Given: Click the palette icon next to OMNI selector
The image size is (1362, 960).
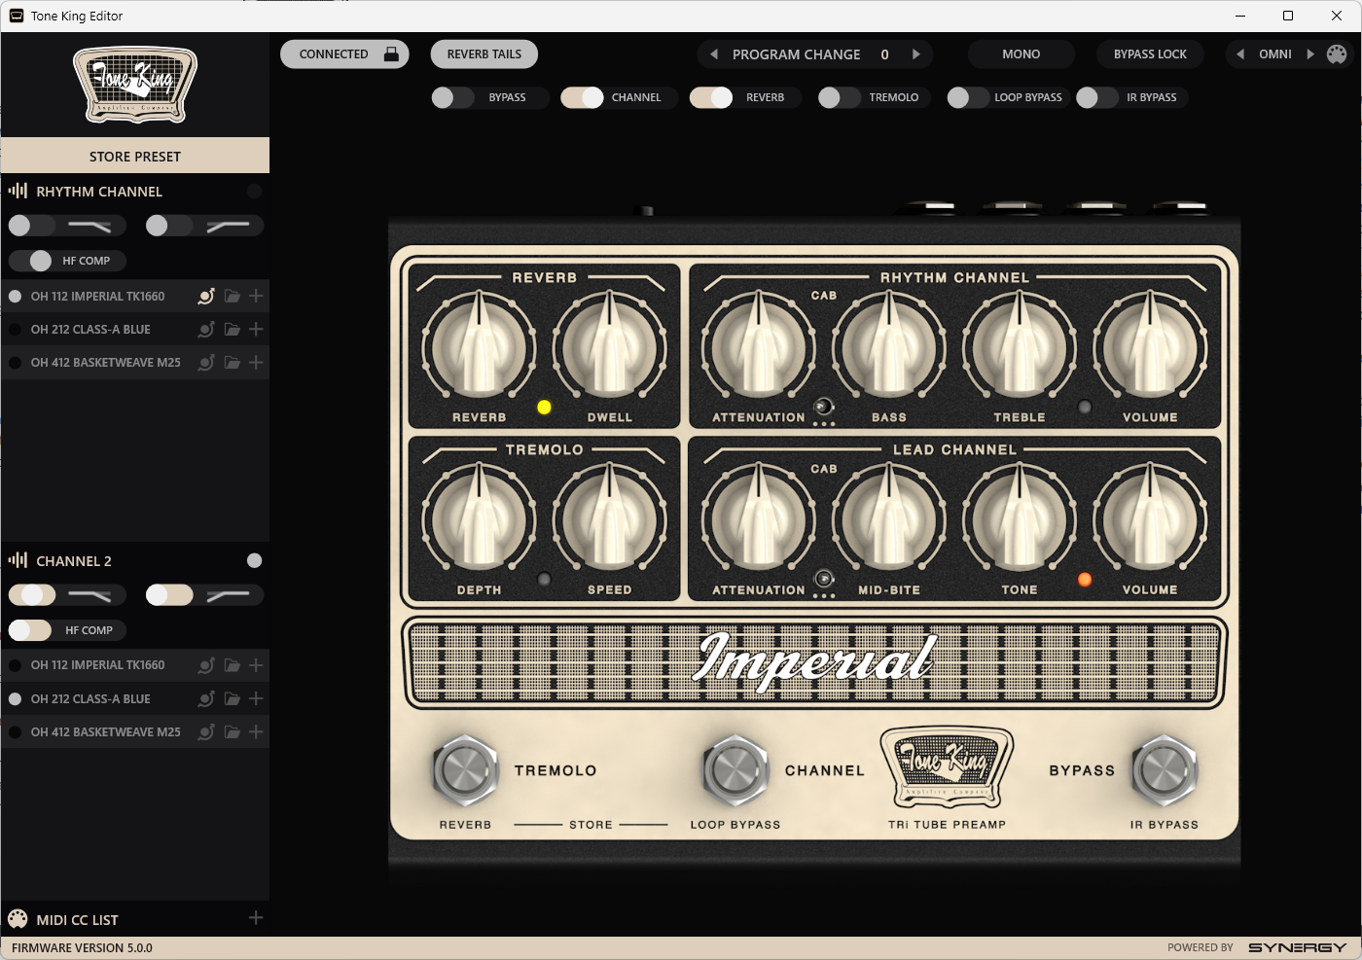Looking at the screenshot, I should 1337,54.
